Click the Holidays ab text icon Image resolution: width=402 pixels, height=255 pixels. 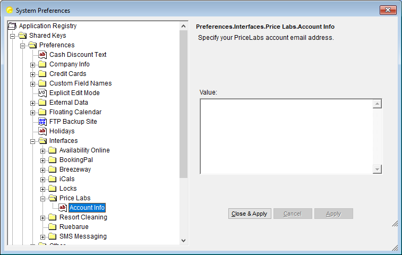click(42, 131)
